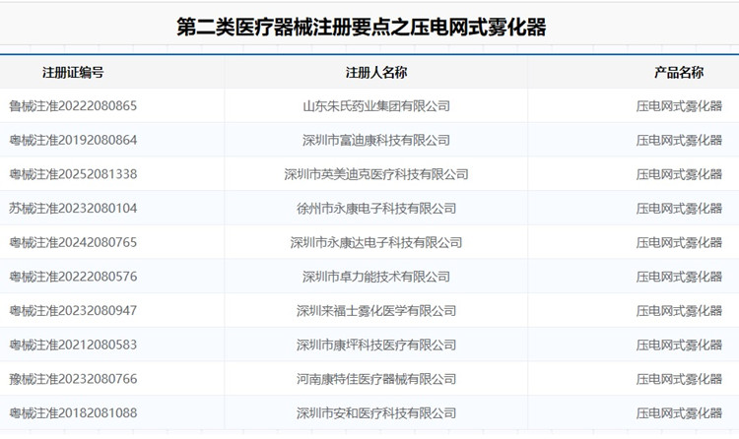Click registration number 粤械注准20242080765

tap(73, 242)
